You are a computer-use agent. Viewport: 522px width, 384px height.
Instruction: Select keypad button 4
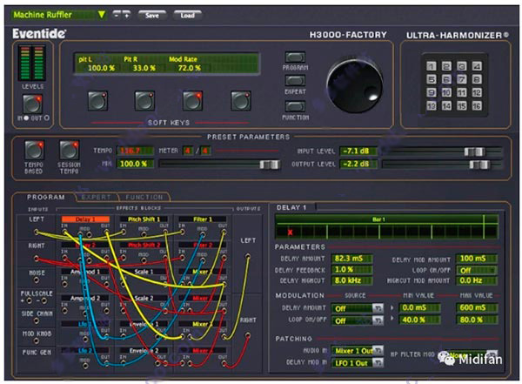tap(477, 66)
